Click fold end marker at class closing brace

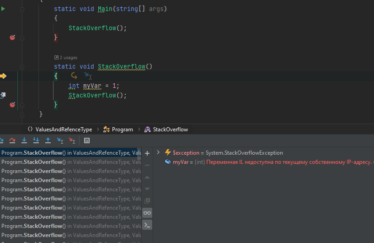pyautogui.click(x=22, y=114)
